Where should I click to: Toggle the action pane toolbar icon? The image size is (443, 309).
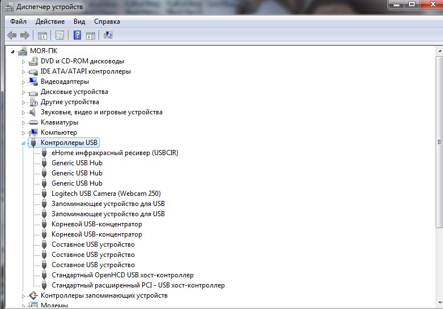(91, 36)
